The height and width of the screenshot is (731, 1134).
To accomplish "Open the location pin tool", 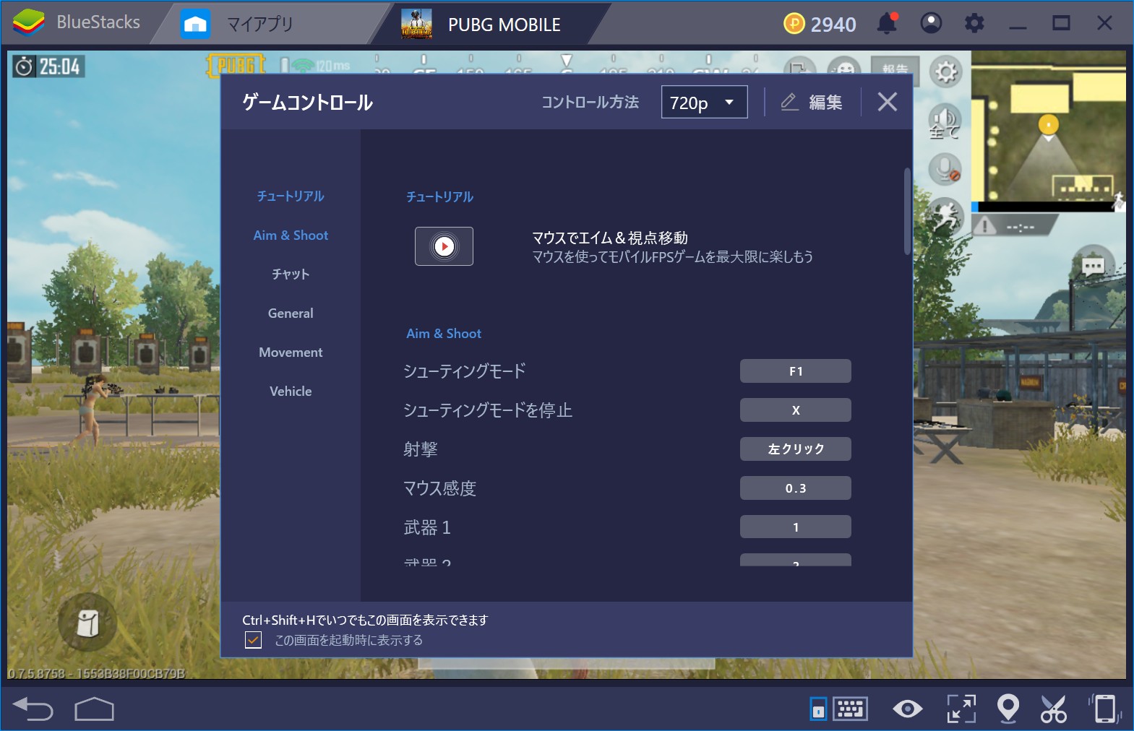I will click(1008, 709).
